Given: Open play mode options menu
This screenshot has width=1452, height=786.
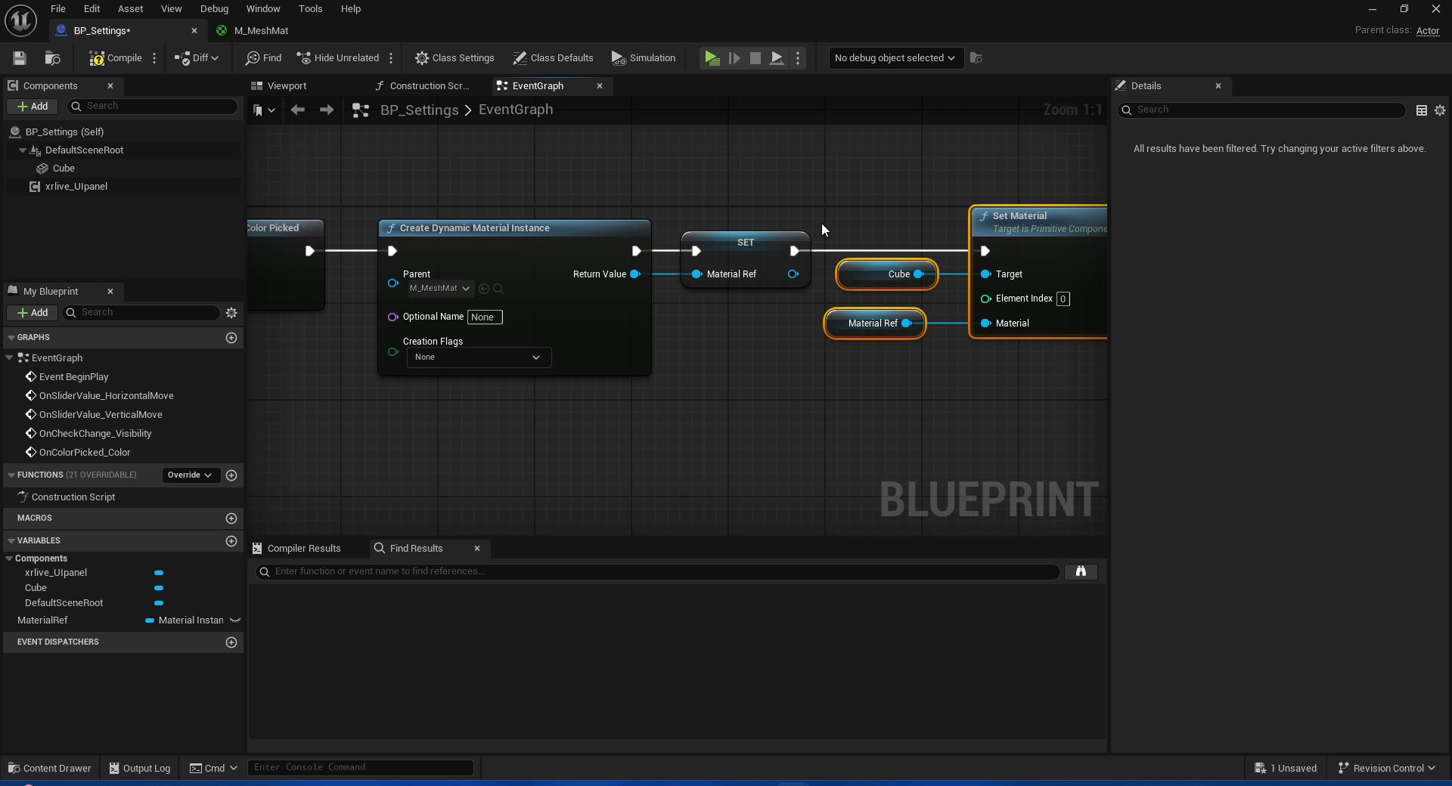Looking at the screenshot, I should click(x=798, y=58).
